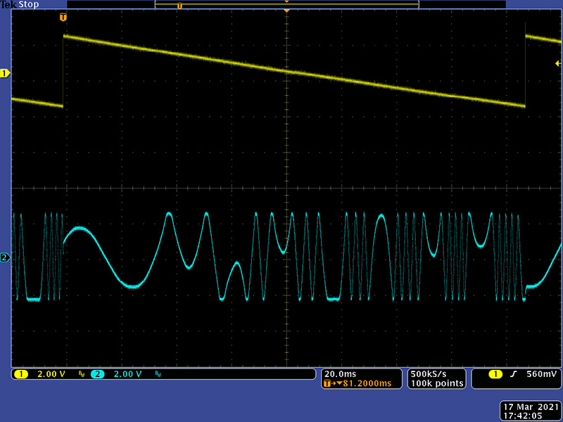Click the T marker in record view bar
This screenshot has height=422, width=563.
pos(179,6)
